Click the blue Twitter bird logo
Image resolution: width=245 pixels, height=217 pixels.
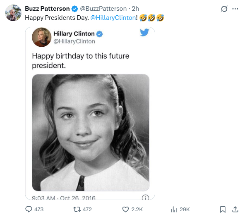point(144,32)
